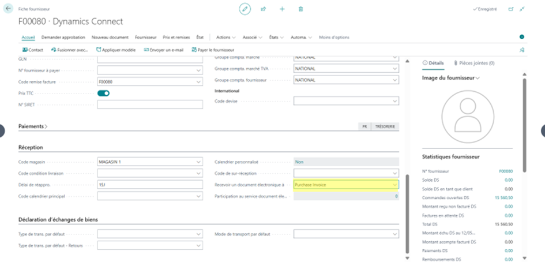Screen dimensions: 545x273
Task: Open Type de trans. par défaut dropdown
Action: pyautogui.click(x=198, y=234)
